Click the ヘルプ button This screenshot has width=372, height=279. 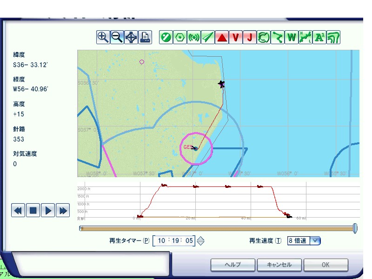pyautogui.click(x=232, y=265)
